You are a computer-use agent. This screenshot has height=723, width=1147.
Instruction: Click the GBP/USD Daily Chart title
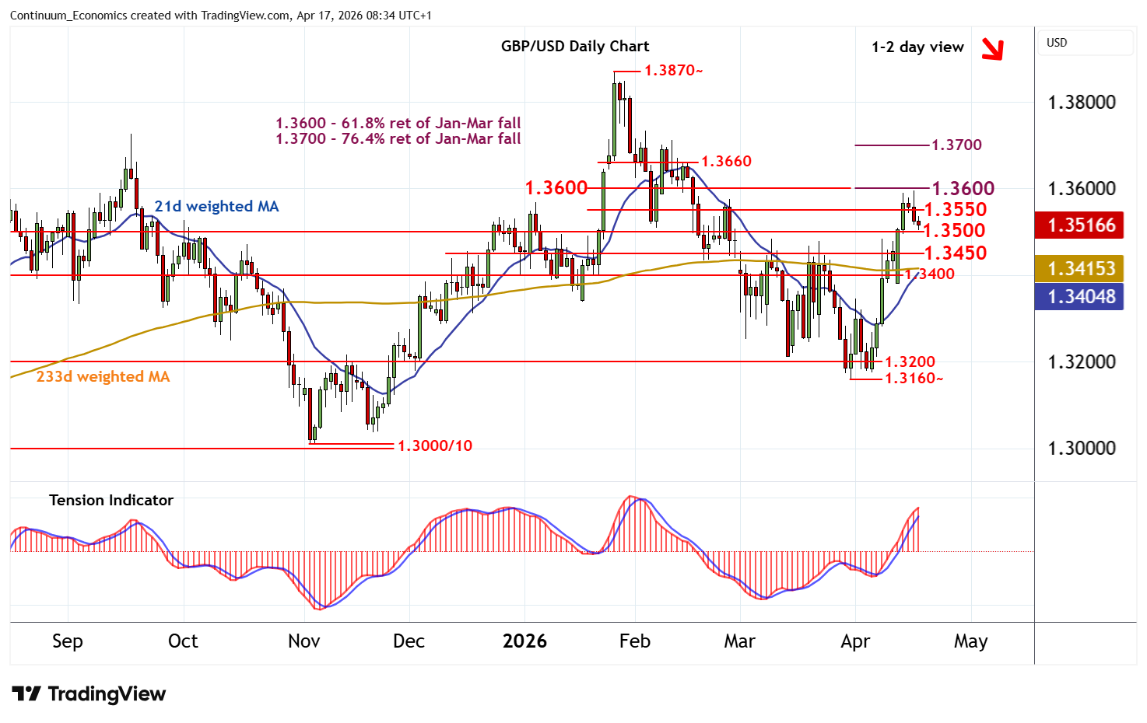(x=574, y=47)
